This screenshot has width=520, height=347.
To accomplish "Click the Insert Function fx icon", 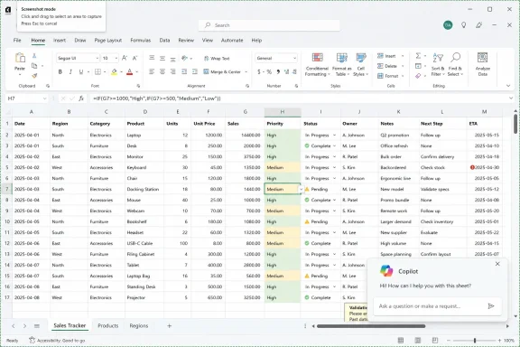I will (x=81, y=98).
